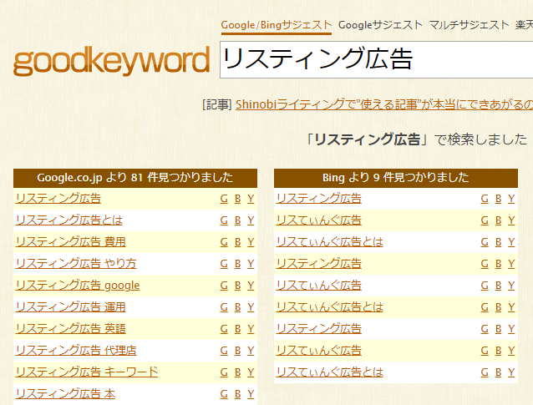Click G link for リスティング広告 やり方 row

click(x=224, y=264)
